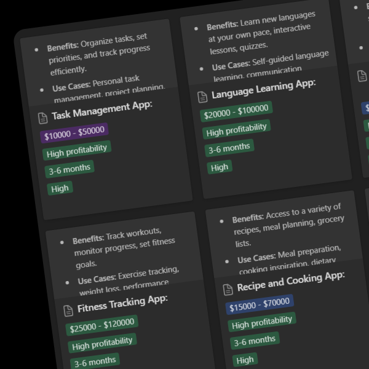Image resolution: width=369 pixels, height=369 pixels.
Task: Click the High tag in Recipe and Cooking card
Action: [x=245, y=360]
